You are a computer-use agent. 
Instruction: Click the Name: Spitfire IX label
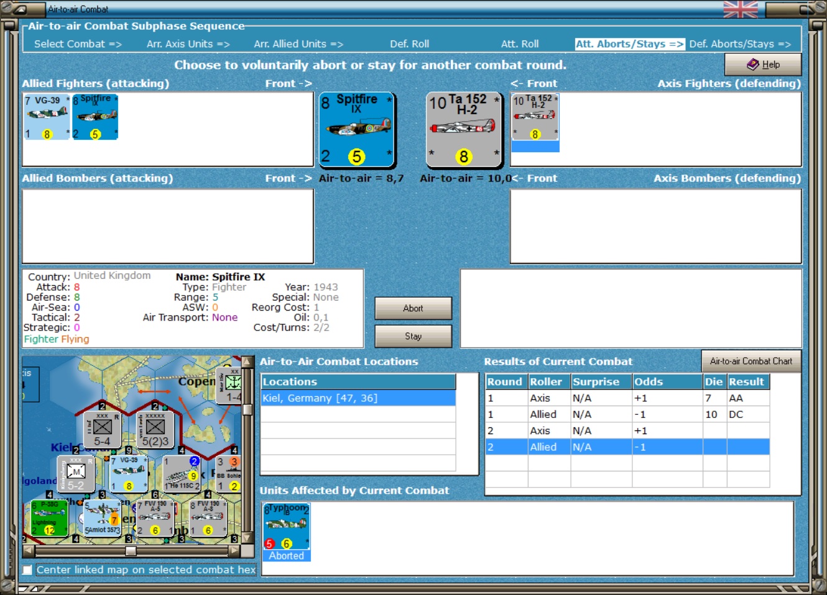220,277
